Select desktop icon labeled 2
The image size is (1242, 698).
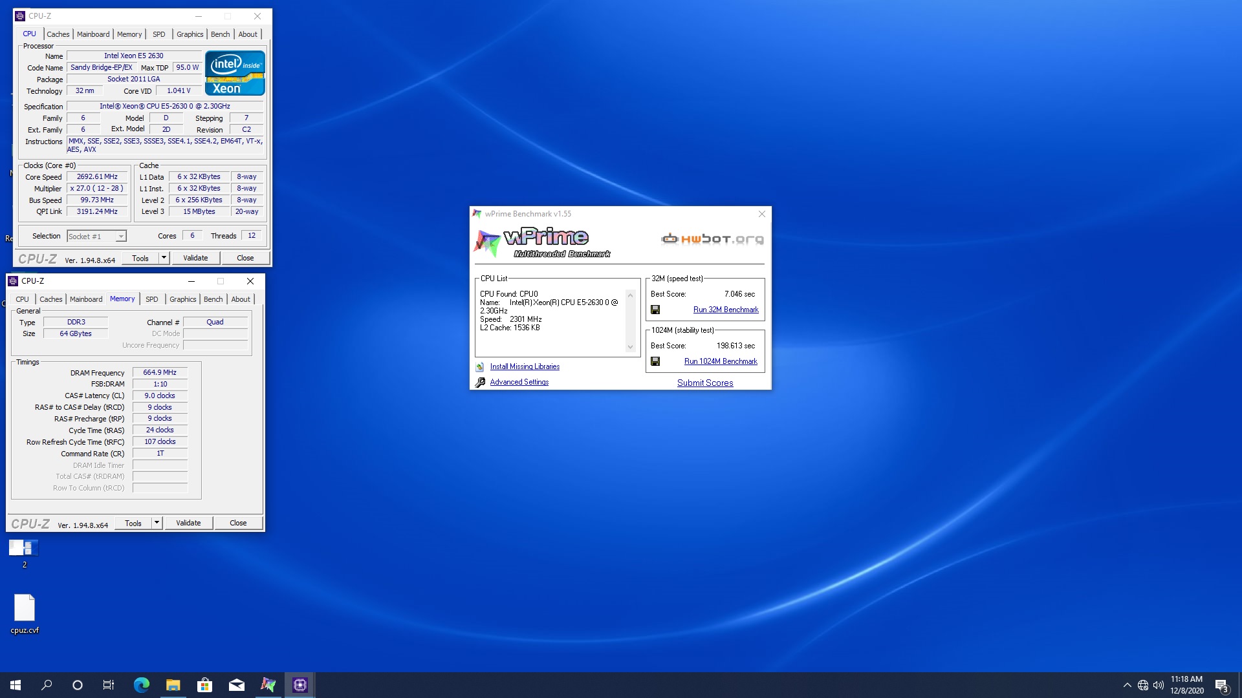(24, 553)
